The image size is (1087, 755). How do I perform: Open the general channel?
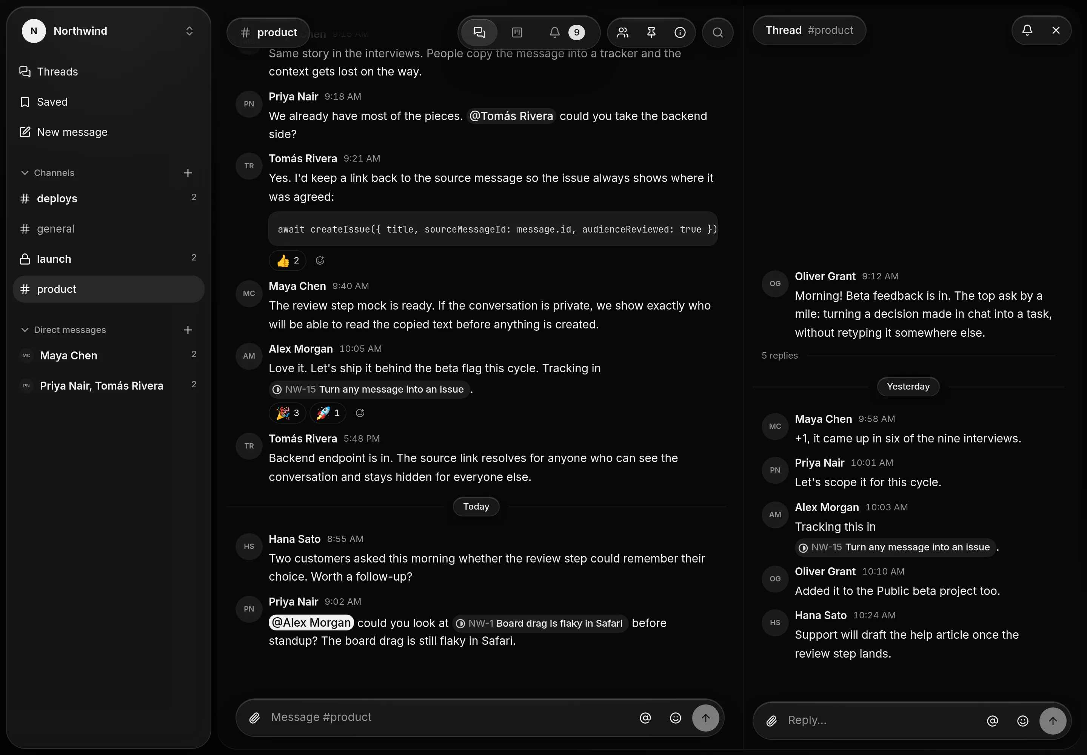tap(108, 228)
